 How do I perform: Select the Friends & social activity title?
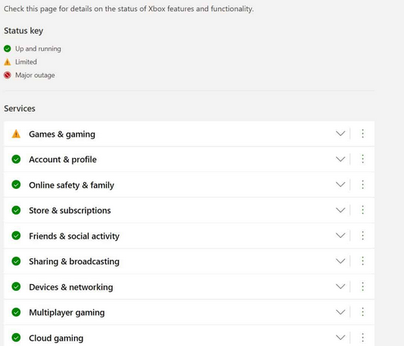click(x=74, y=236)
